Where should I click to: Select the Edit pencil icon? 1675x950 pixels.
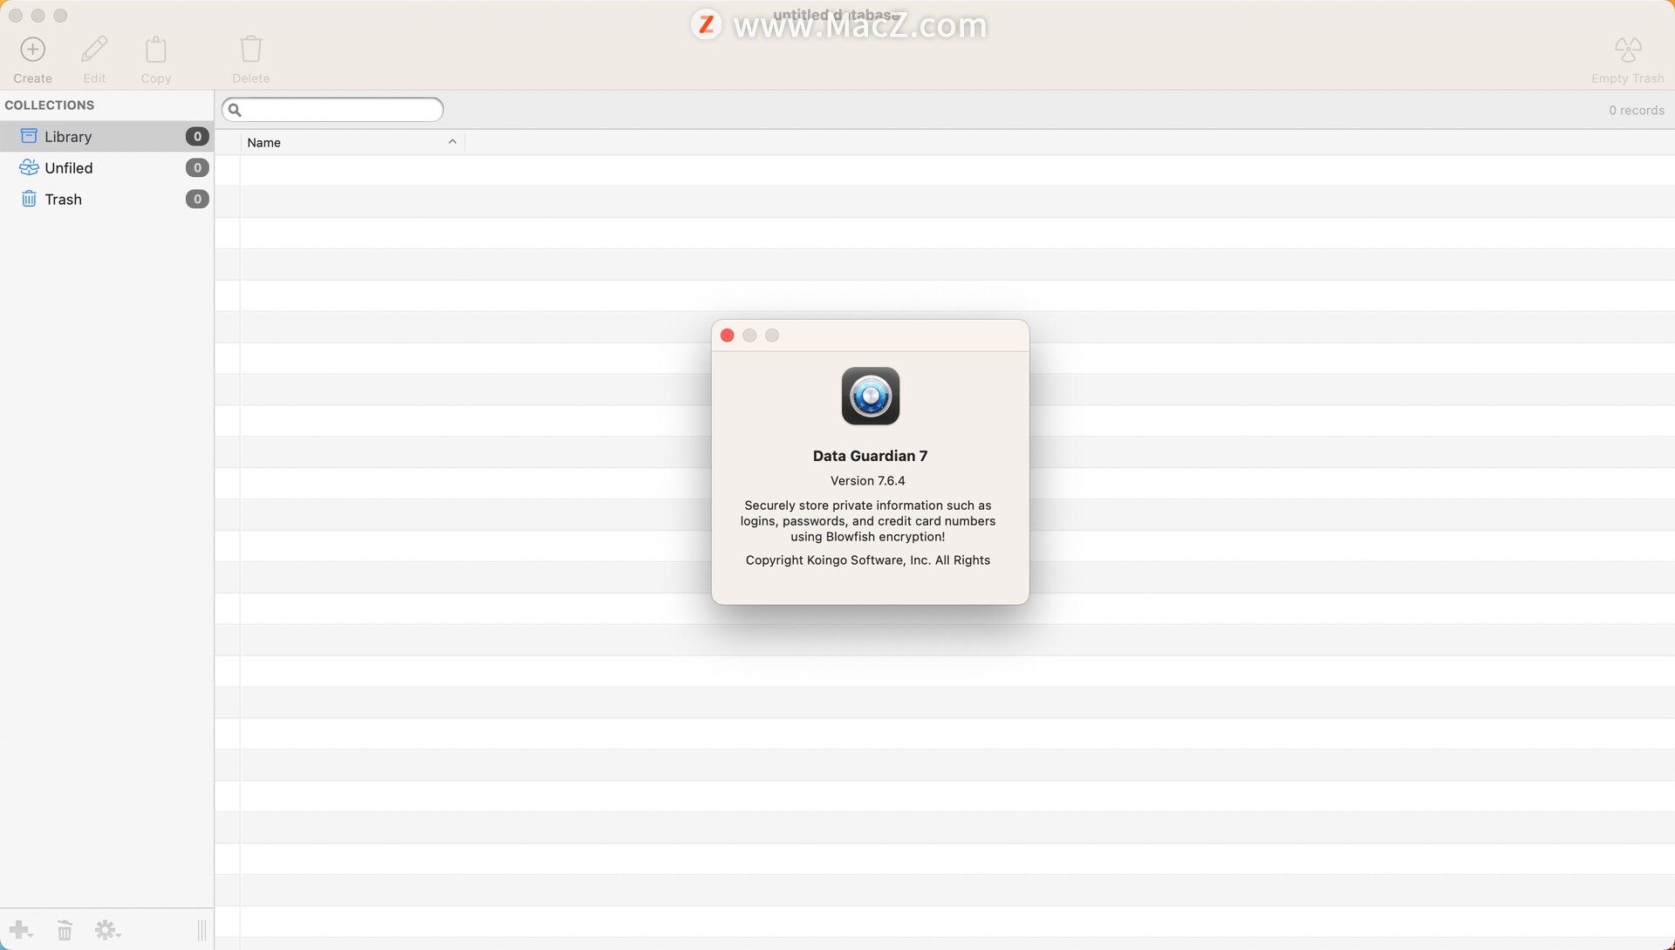tap(94, 48)
